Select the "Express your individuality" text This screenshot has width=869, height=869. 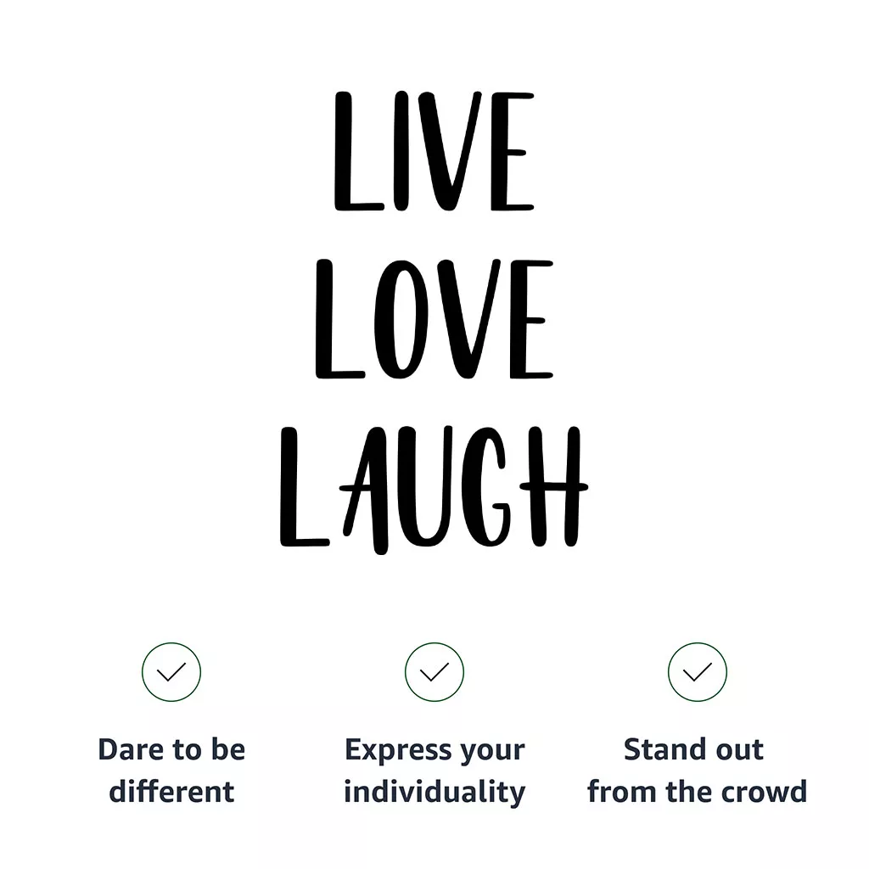click(x=434, y=771)
